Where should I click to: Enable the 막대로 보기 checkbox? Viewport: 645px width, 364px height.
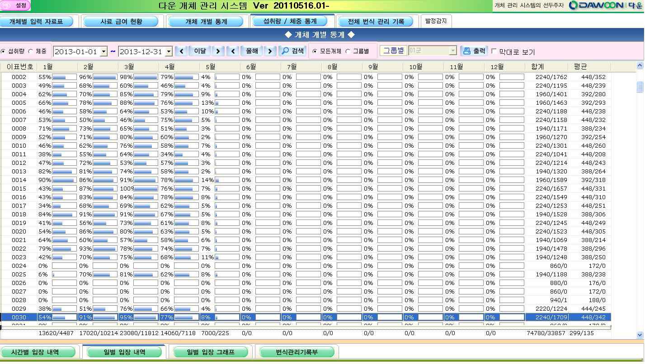click(494, 51)
